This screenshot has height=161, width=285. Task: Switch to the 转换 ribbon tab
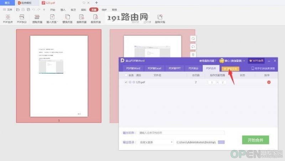coord(114,10)
